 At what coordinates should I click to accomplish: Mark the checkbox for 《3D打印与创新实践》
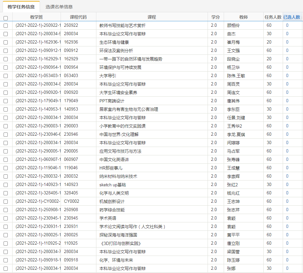click(5, 243)
